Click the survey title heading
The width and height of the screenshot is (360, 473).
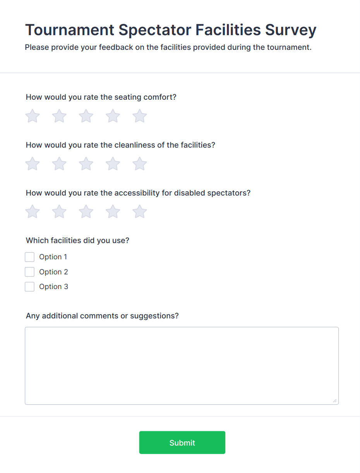(x=170, y=30)
